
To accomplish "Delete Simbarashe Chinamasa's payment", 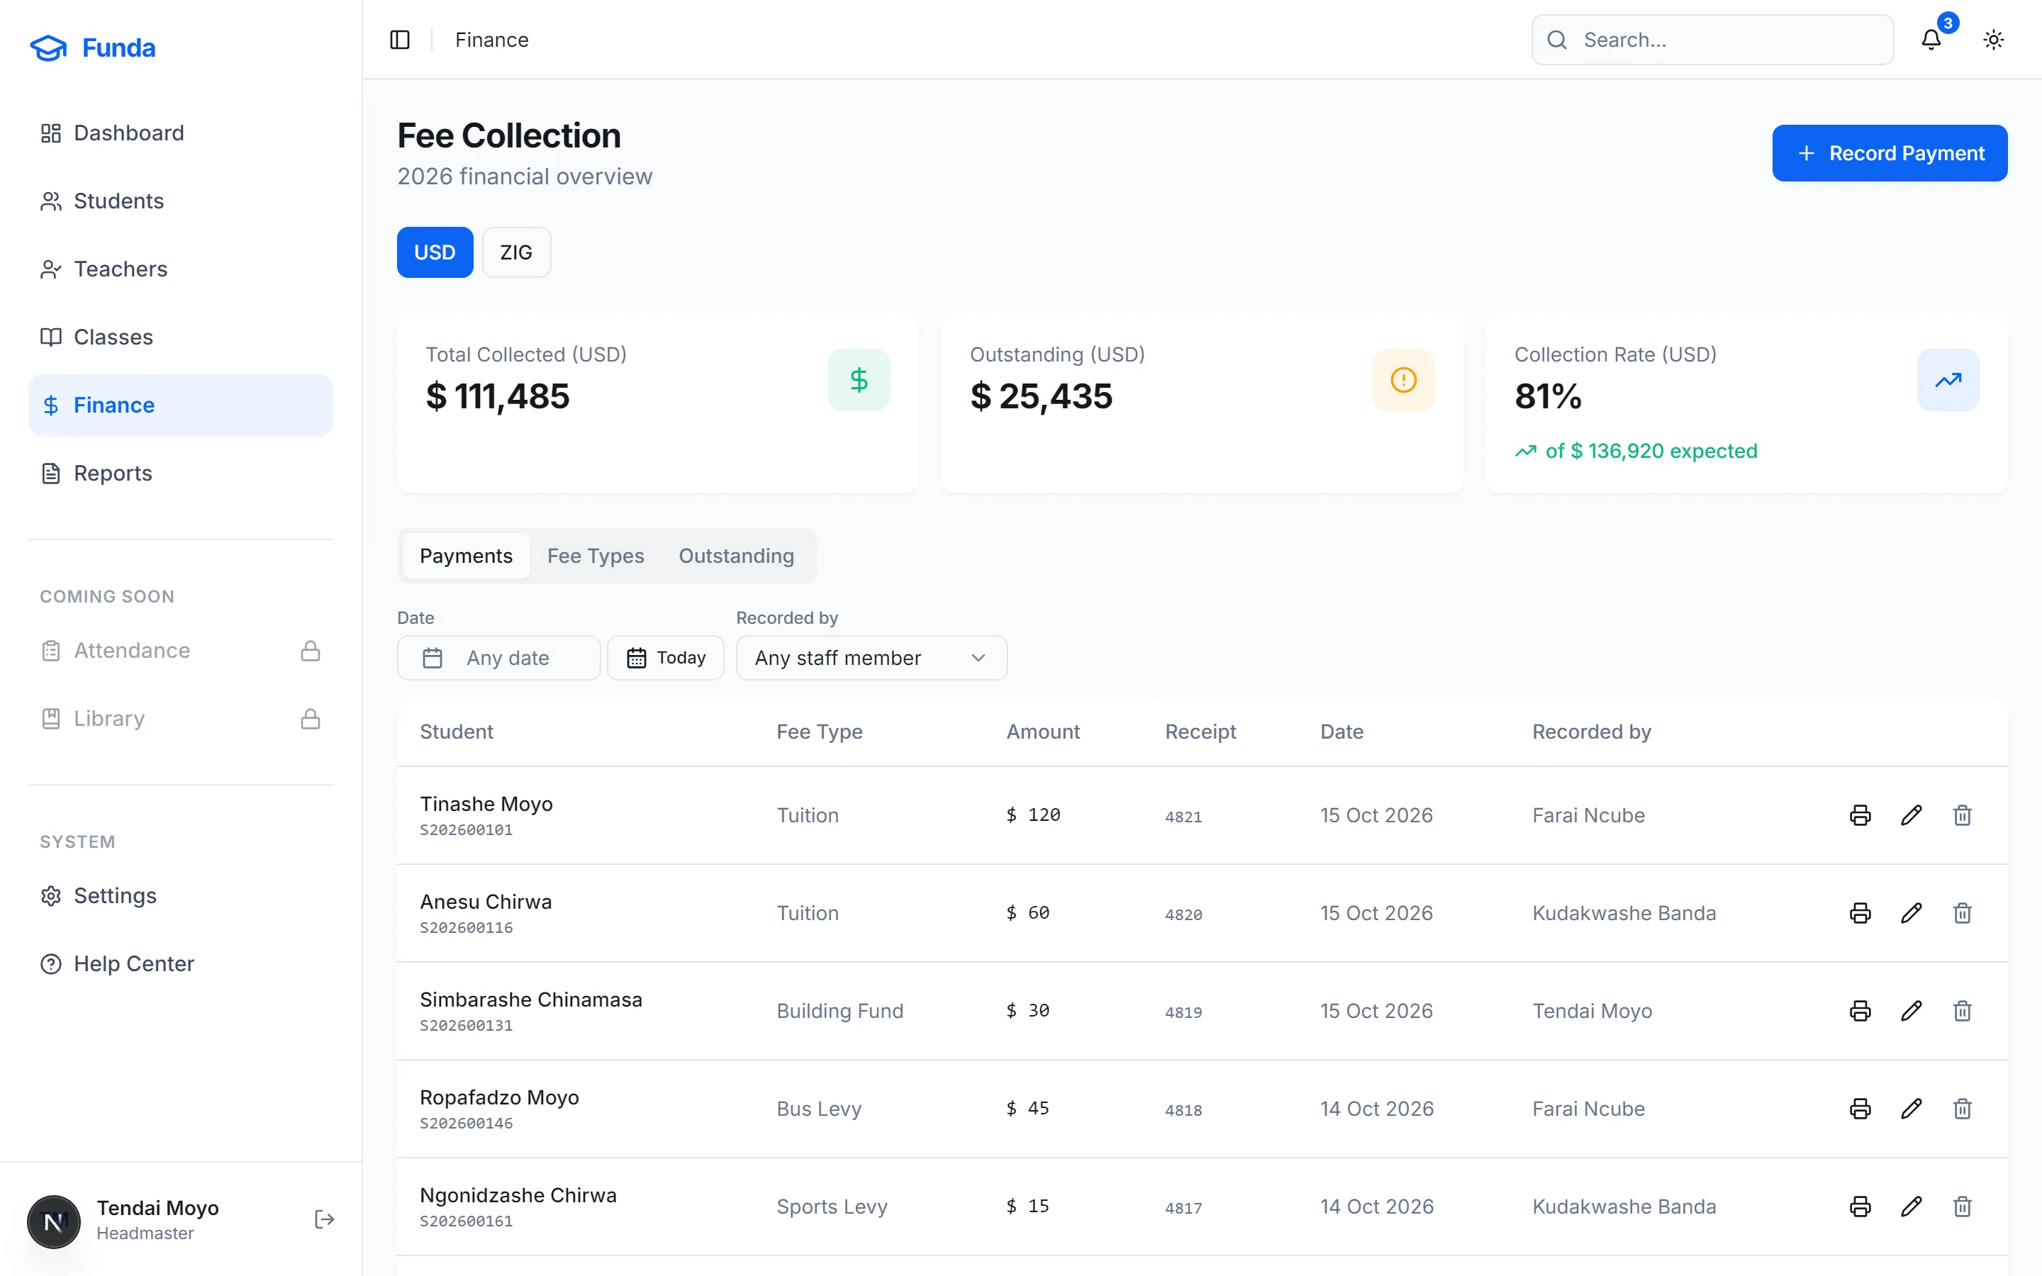I will [1963, 1011].
